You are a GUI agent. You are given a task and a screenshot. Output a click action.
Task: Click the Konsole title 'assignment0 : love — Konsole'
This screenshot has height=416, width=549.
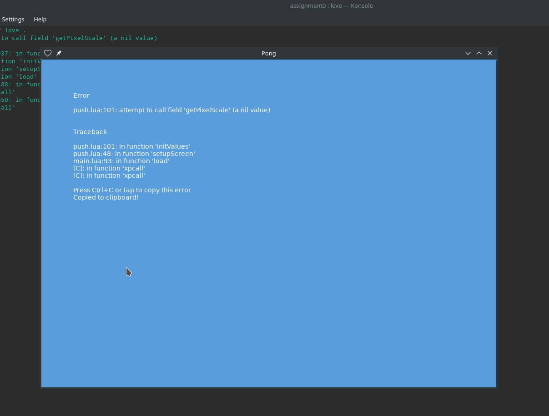click(332, 5)
